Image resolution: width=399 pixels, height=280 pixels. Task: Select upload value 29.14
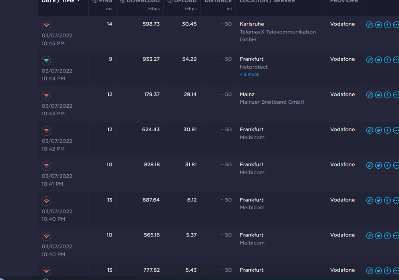point(190,94)
